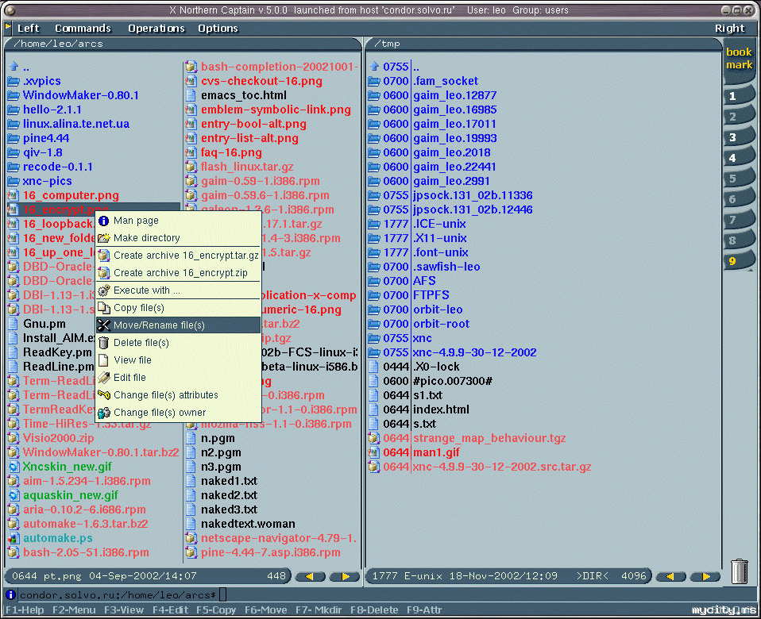The width and height of the screenshot is (761, 619).
Task: Open the Left panel menu
Action: point(29,28)
